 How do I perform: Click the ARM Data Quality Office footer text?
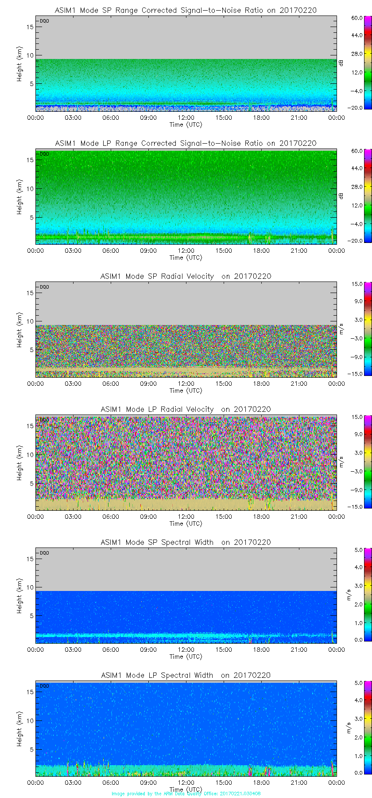[x=186, y=794]
